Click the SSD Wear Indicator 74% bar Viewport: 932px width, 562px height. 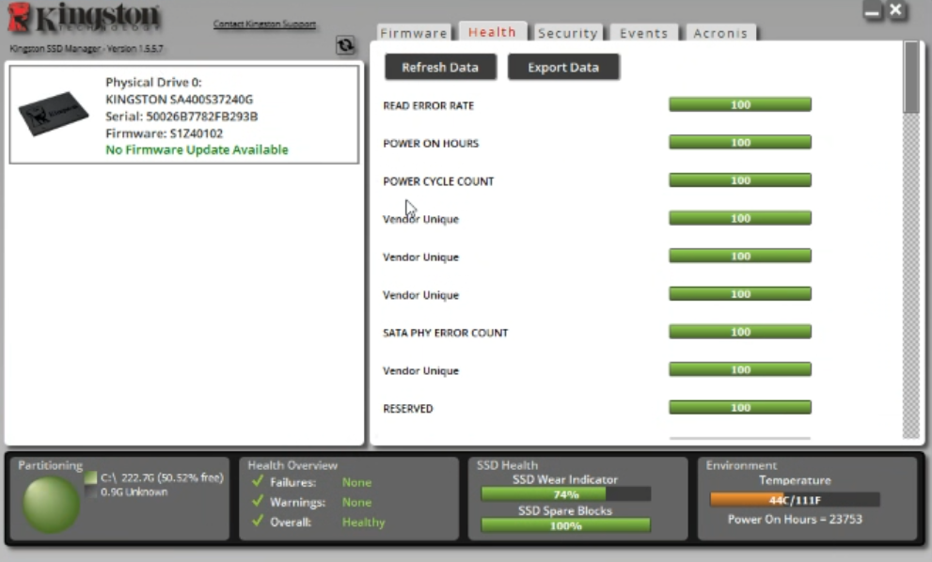coord(566,494)
